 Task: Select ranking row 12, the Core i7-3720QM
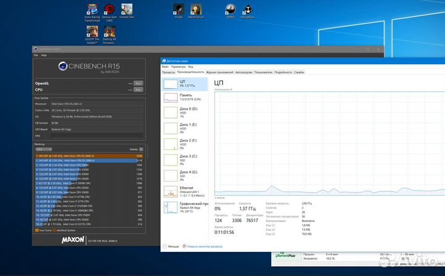tap(89, 206)
